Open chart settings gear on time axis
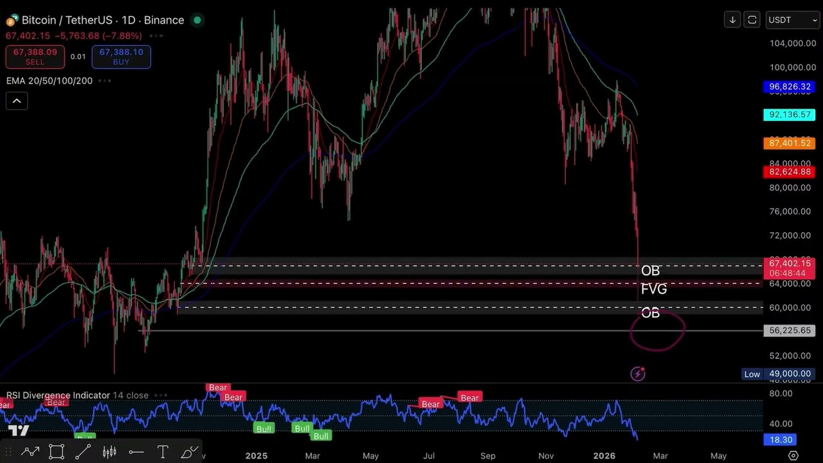This screenshot has height=463, width=823. [x=793, y=455]
